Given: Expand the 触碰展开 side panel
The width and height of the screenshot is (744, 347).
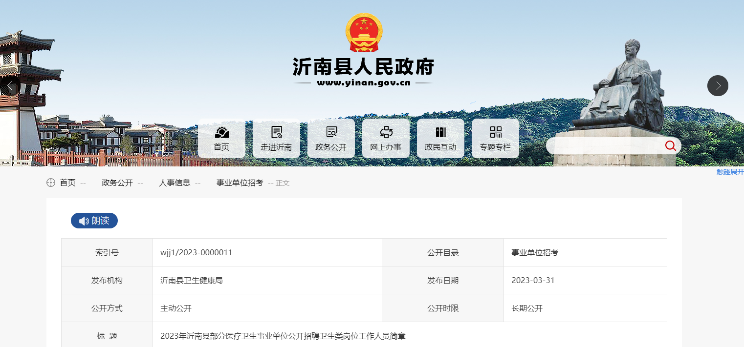Looking at the screenshot, I should coord(730,172).
